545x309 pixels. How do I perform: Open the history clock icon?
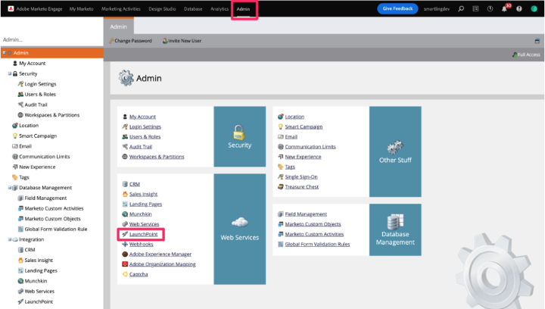point(490,8)
